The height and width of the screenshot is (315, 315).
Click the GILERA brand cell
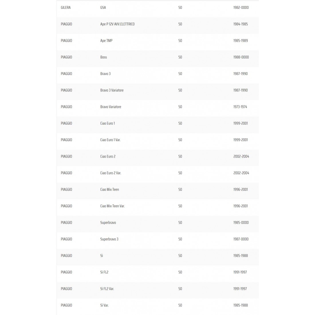(66, 7)
